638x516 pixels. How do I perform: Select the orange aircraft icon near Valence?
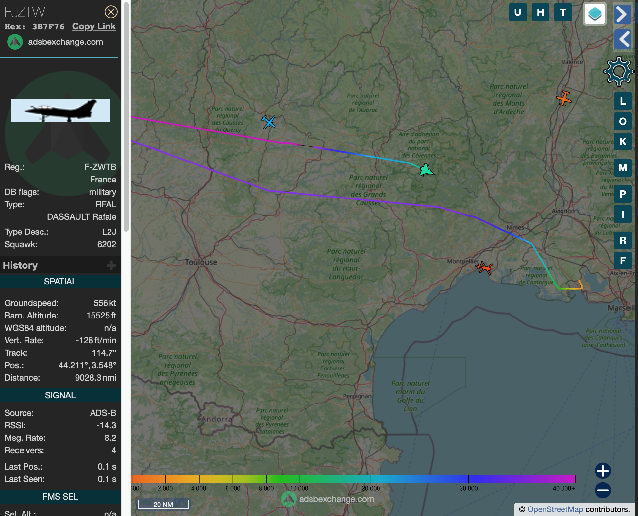(564, 98)
